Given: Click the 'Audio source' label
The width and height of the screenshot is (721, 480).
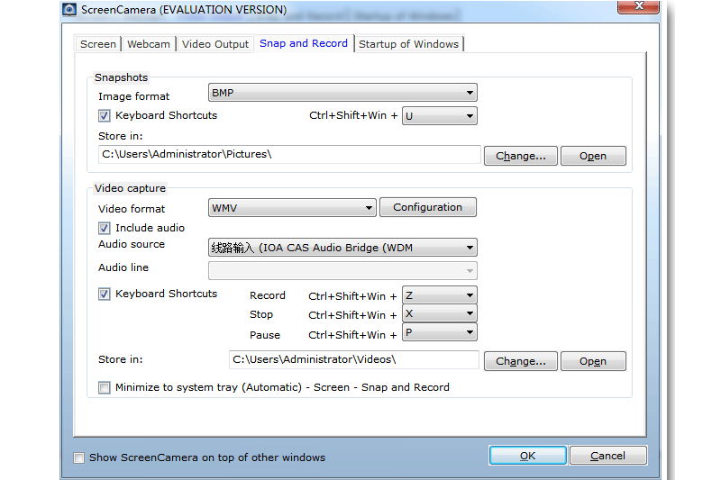Looking at the screenshot, I should tap(132, 244).
